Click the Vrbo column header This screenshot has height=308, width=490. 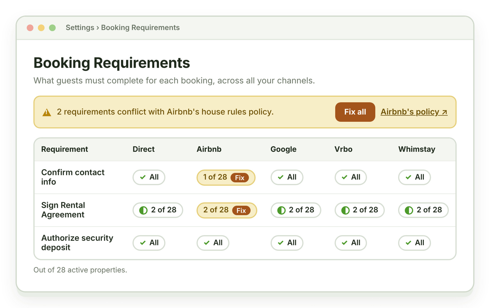pyautogui.click(x=343, y=149)
